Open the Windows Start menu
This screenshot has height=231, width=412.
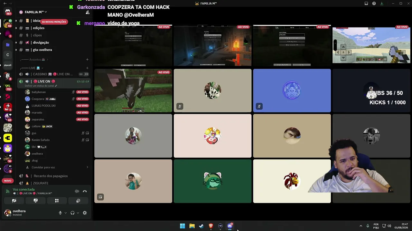click(183, 226)
